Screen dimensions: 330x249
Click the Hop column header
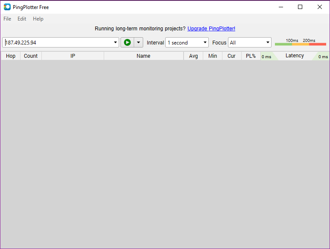[x=11, y=56]
